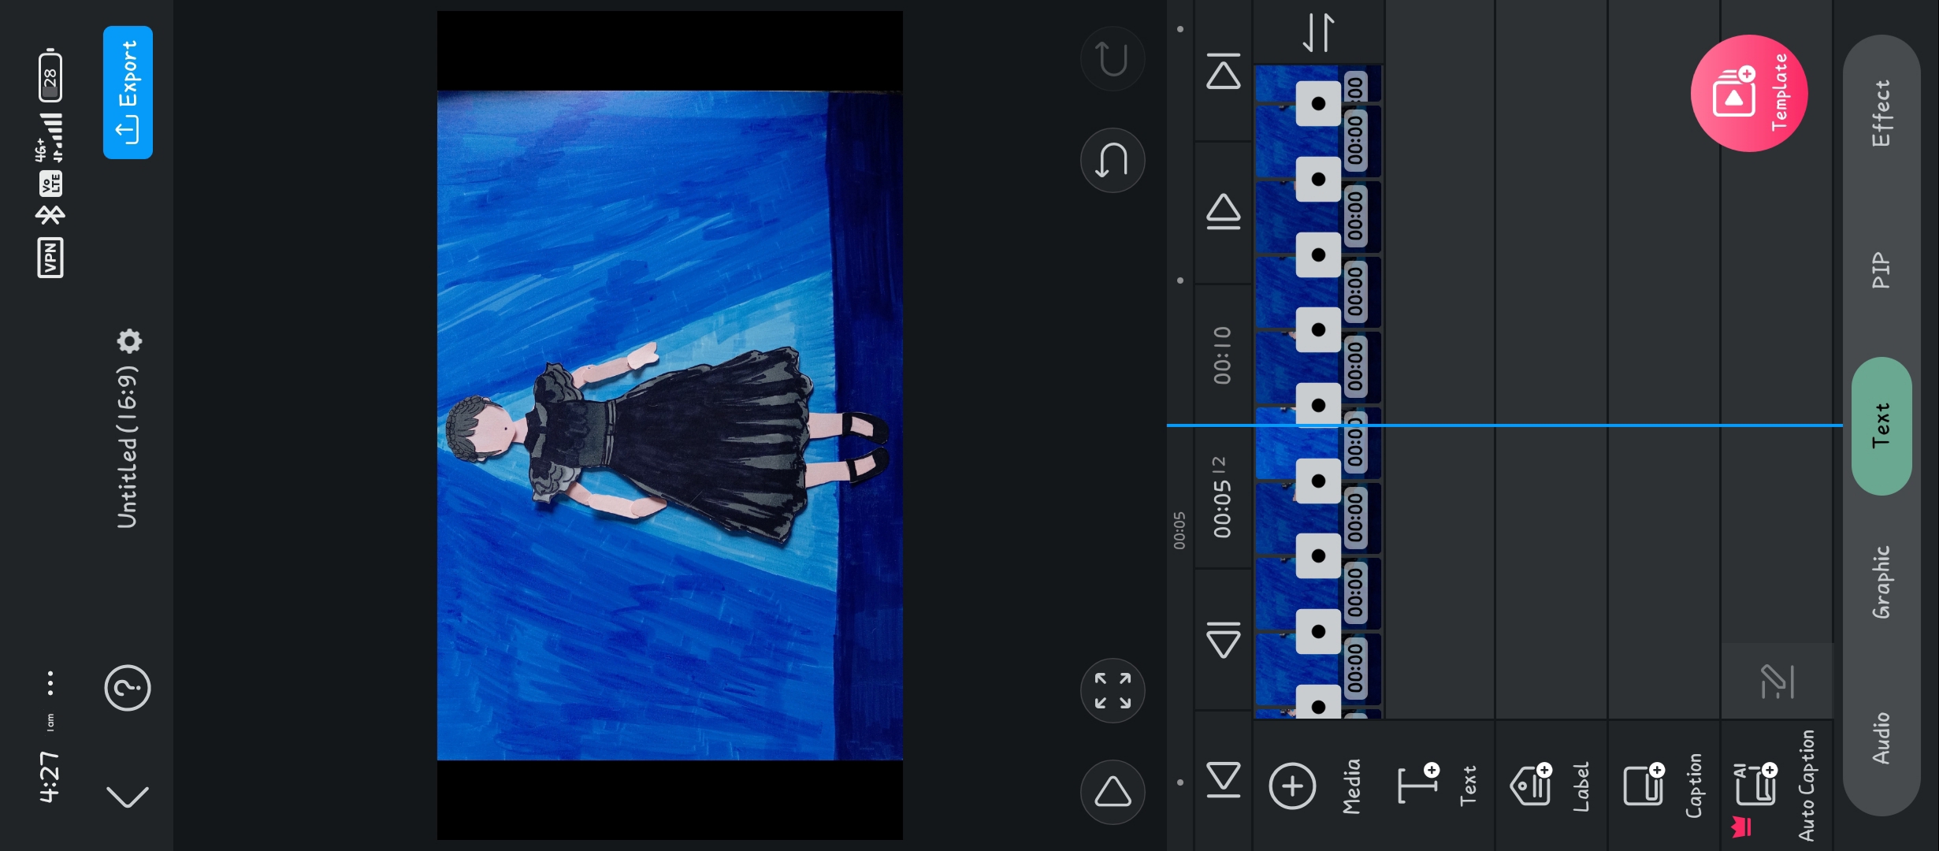The image size is (1939, 851).
Task: Click the 00:05 timecode on the ruler
Action: [1179, 530]
